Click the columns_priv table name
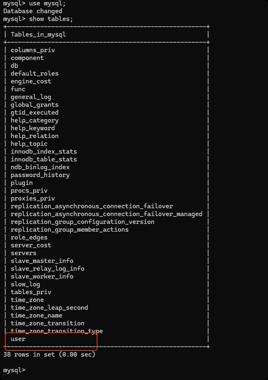The height and width of the screenshot is (380, 268). click(33, 50)
